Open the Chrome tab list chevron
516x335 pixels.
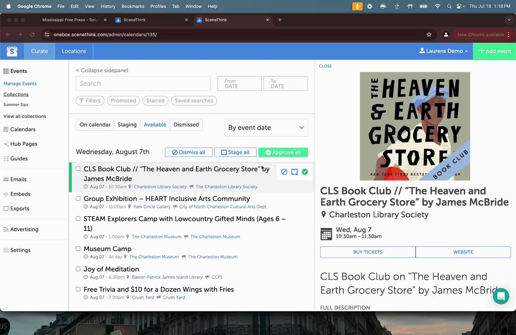click(x=509, y=20)
